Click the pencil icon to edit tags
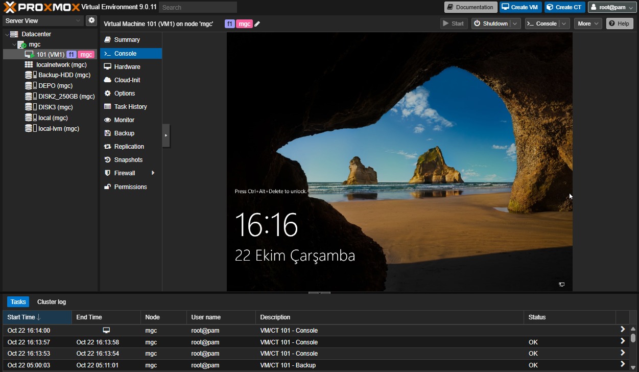Viewport: 639px width, 372px height. [x=257, y=24]
